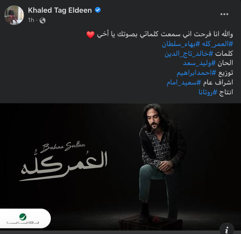Open the Bahaa Sultan album cover image

pyautogui.click(x=120, y=167)
